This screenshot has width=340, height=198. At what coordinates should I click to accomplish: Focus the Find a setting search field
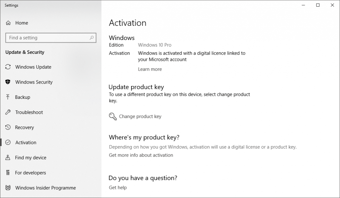click(46, 38)
